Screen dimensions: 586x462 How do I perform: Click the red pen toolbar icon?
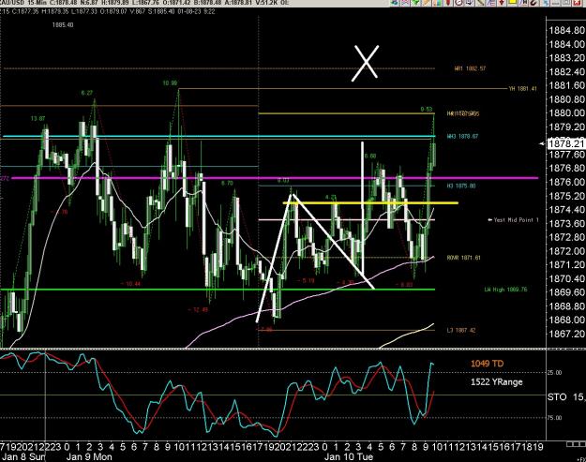click(x=448, y=3)
